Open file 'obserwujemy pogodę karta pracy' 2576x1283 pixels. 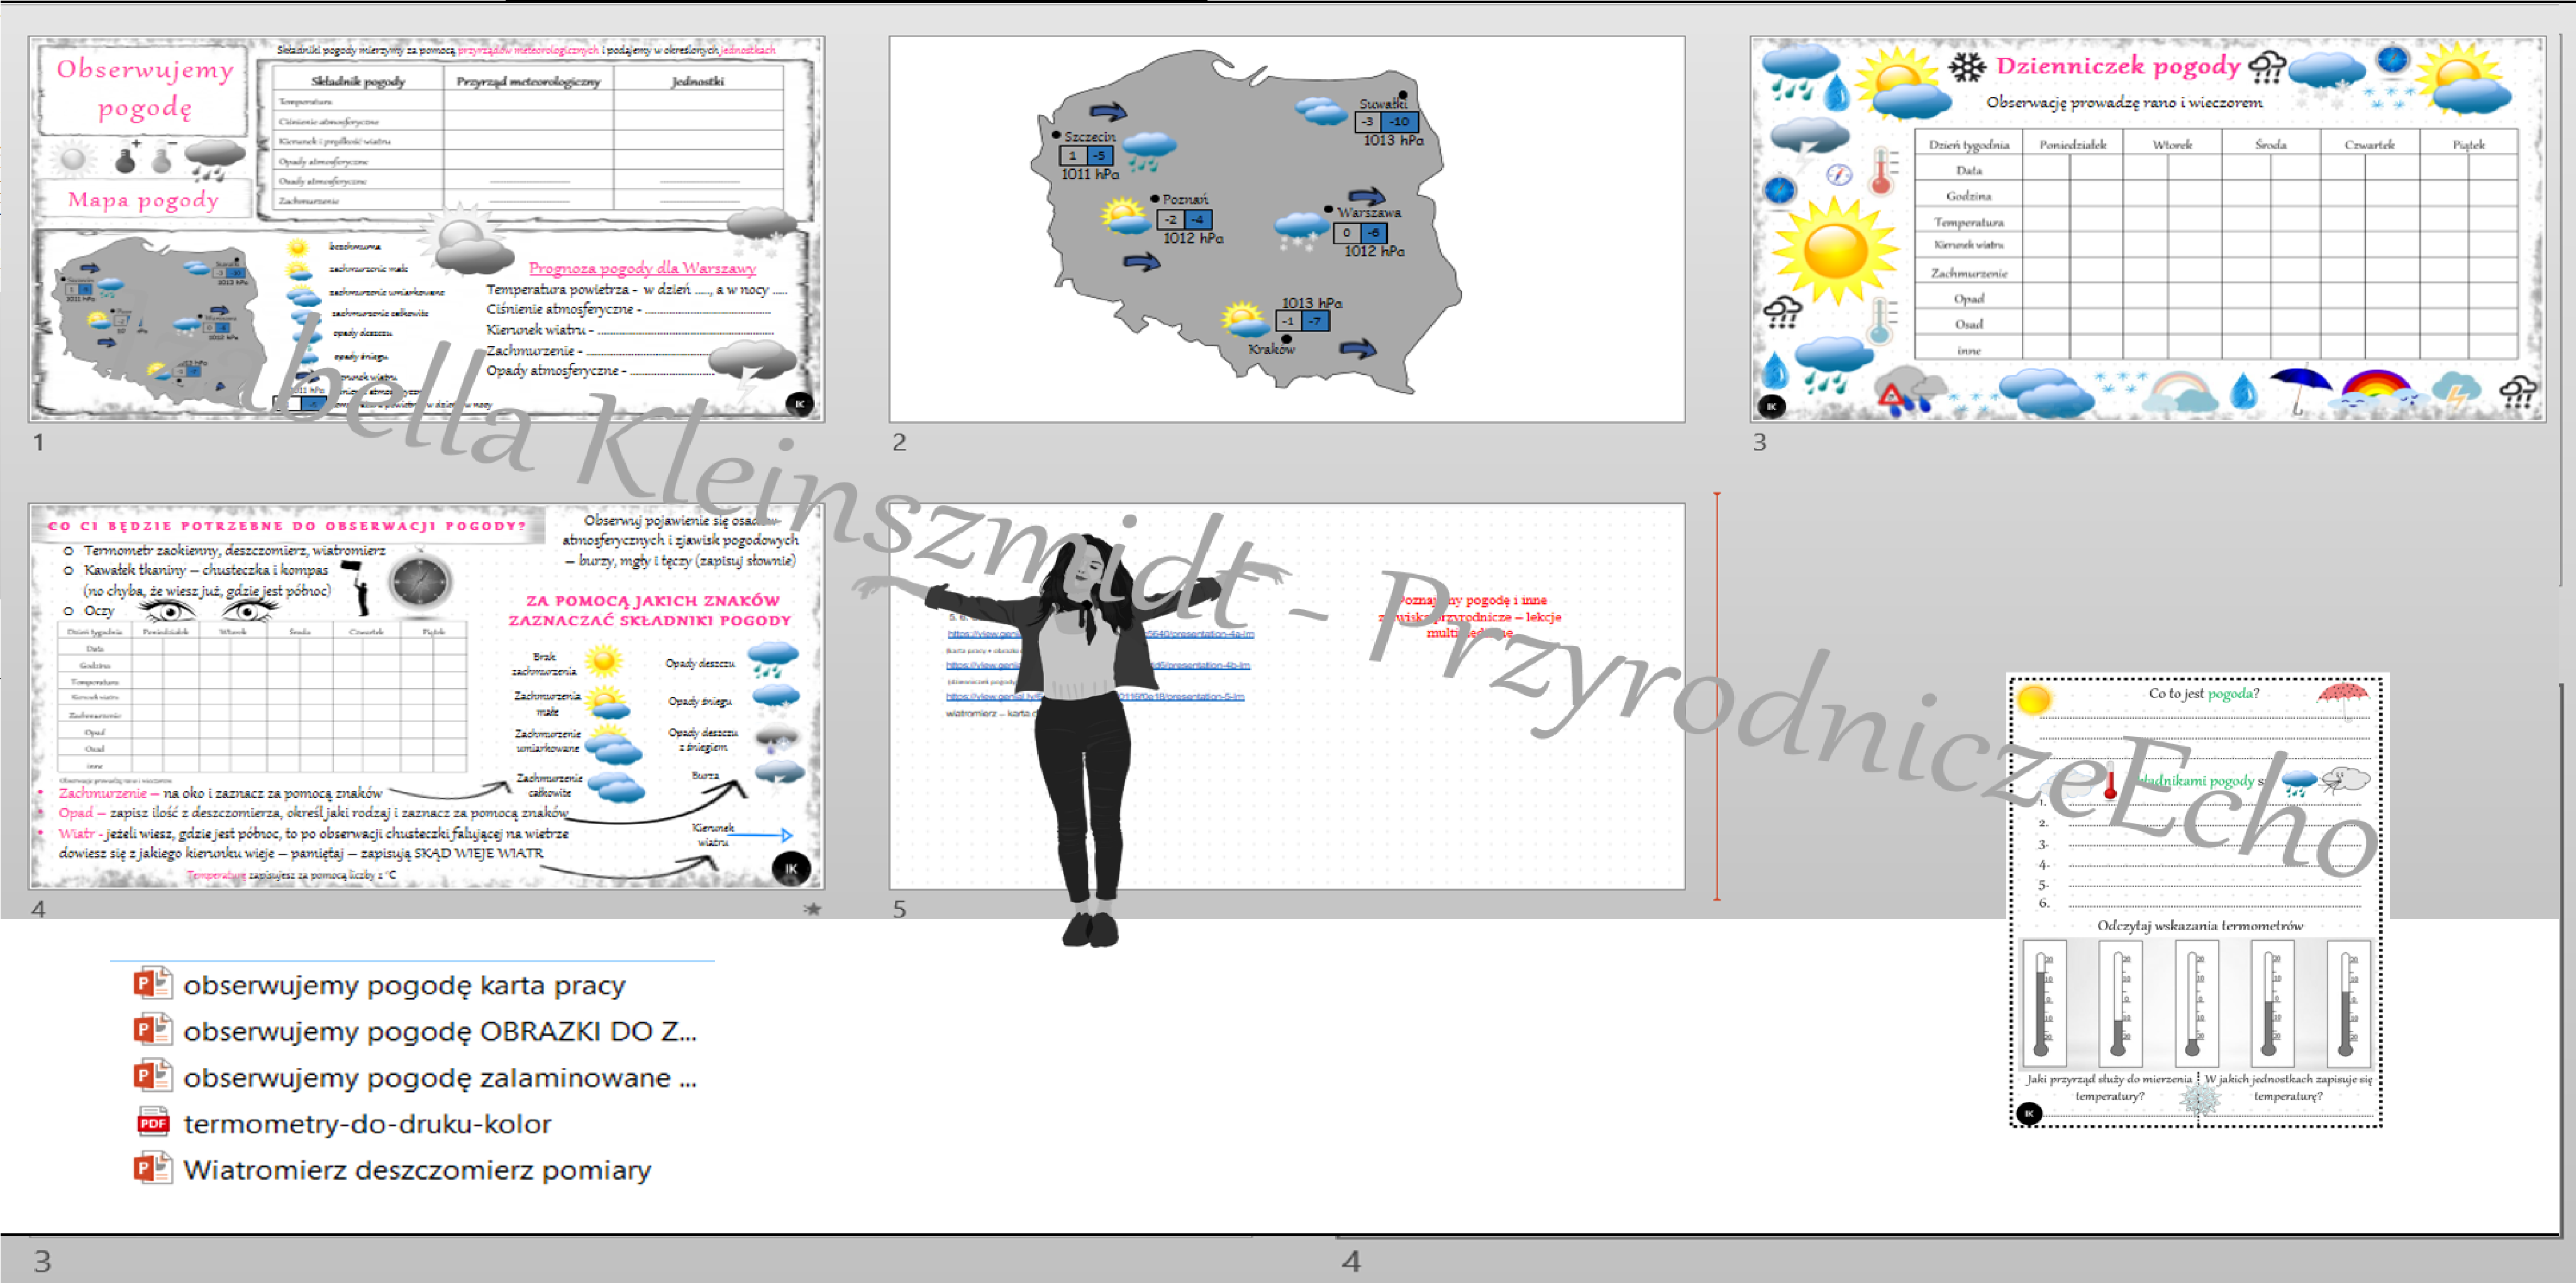[x=404, y=985]
